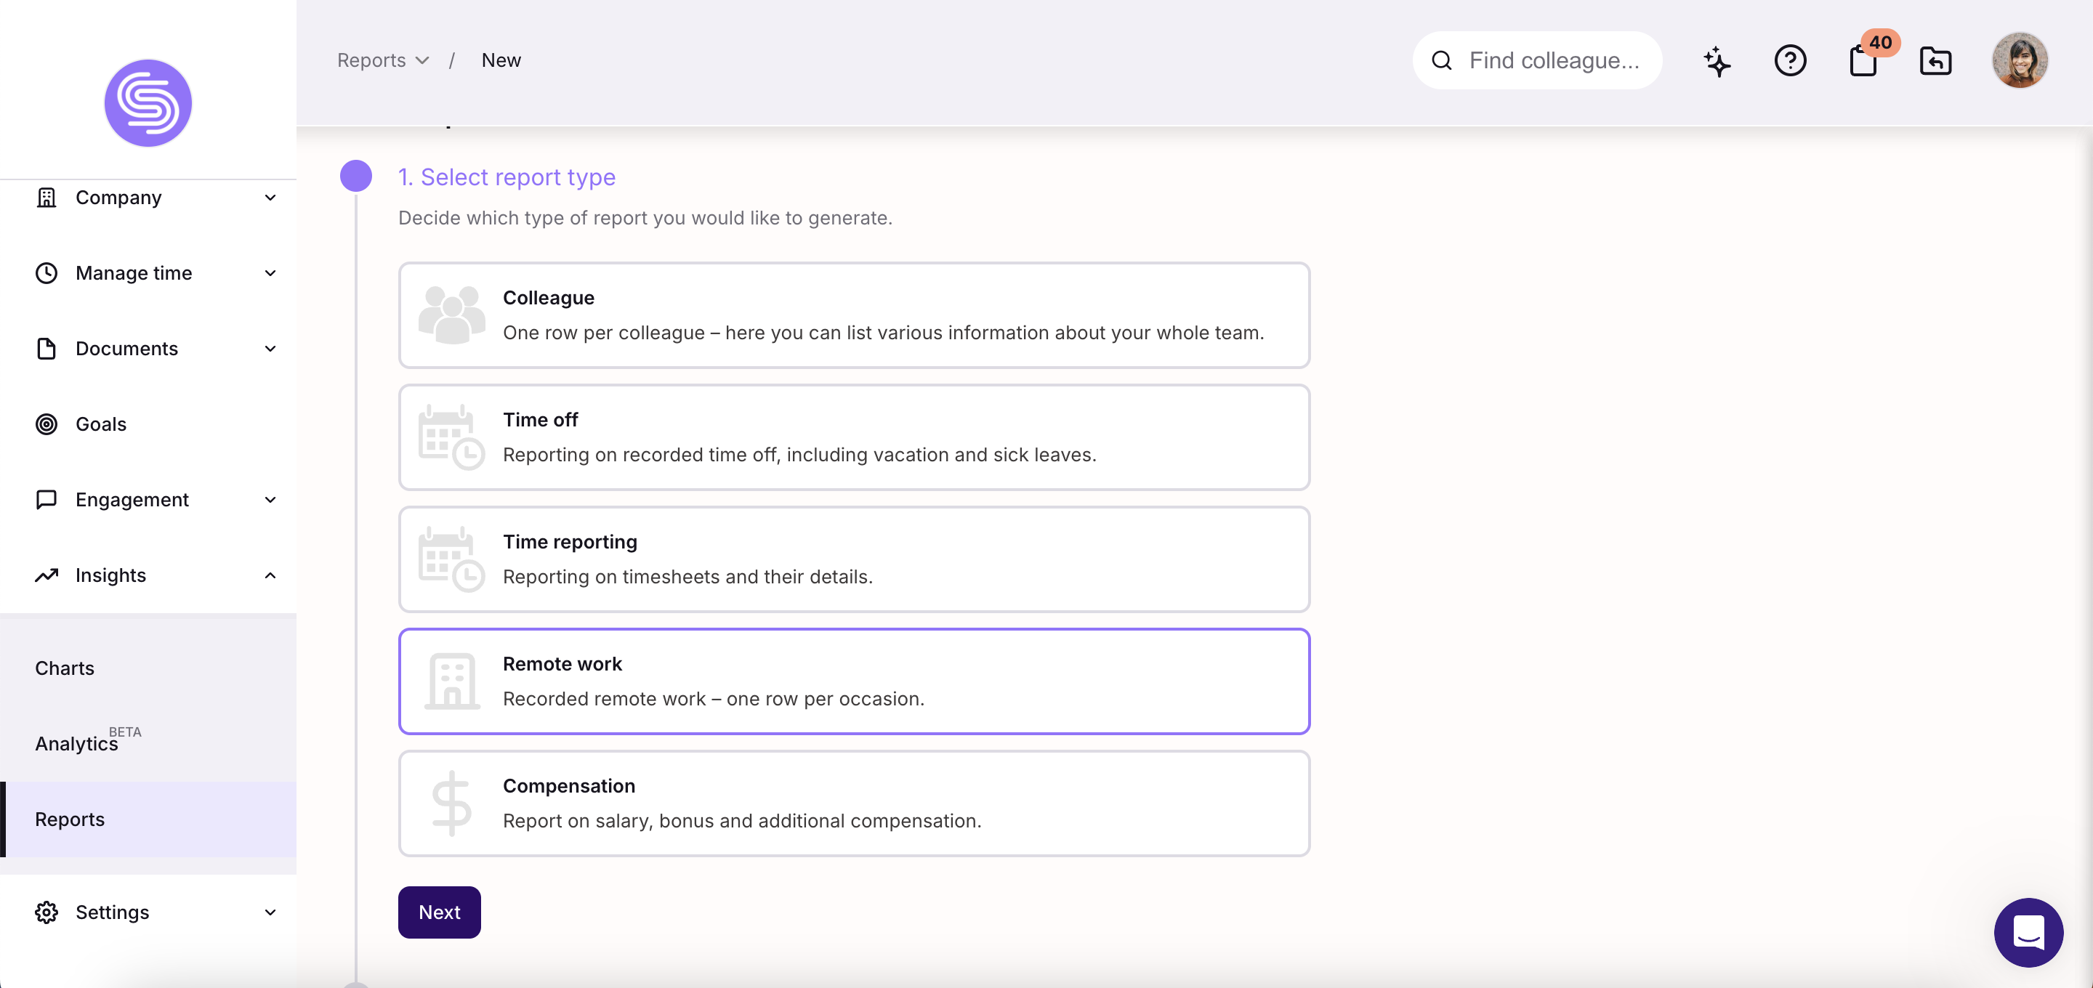
Task: Open the Goals sidebar item
Action: pyautogui.click(x=148, y=424)
